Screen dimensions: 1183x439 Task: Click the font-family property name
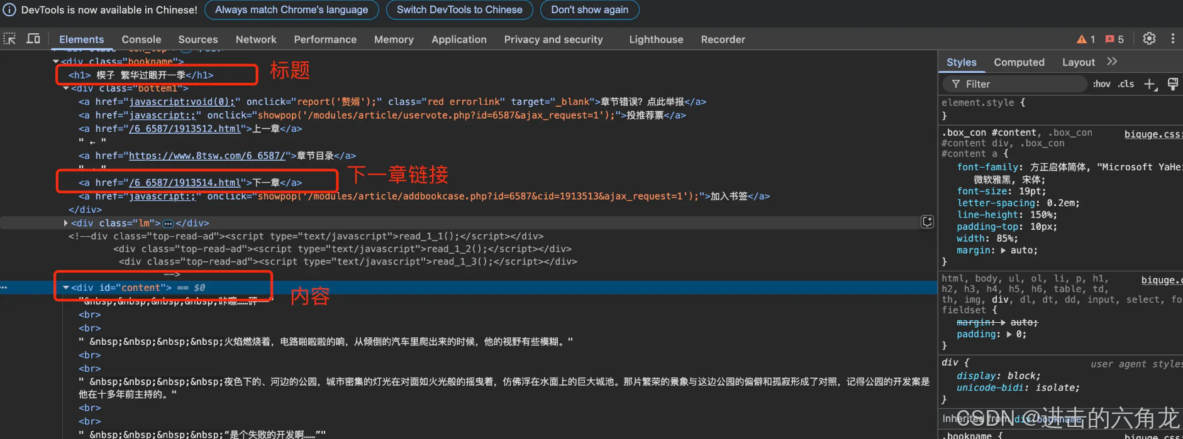(987, 167)
